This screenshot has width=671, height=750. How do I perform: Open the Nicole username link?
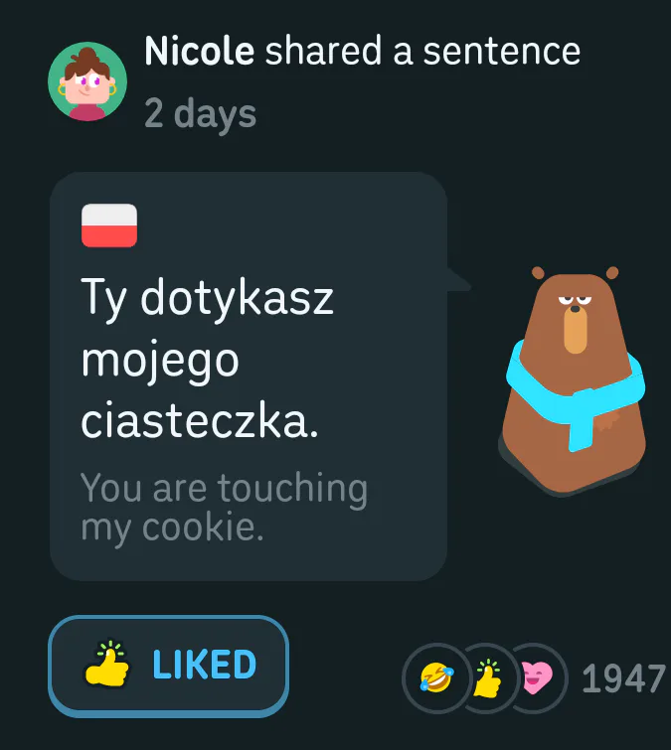(199, 51)
